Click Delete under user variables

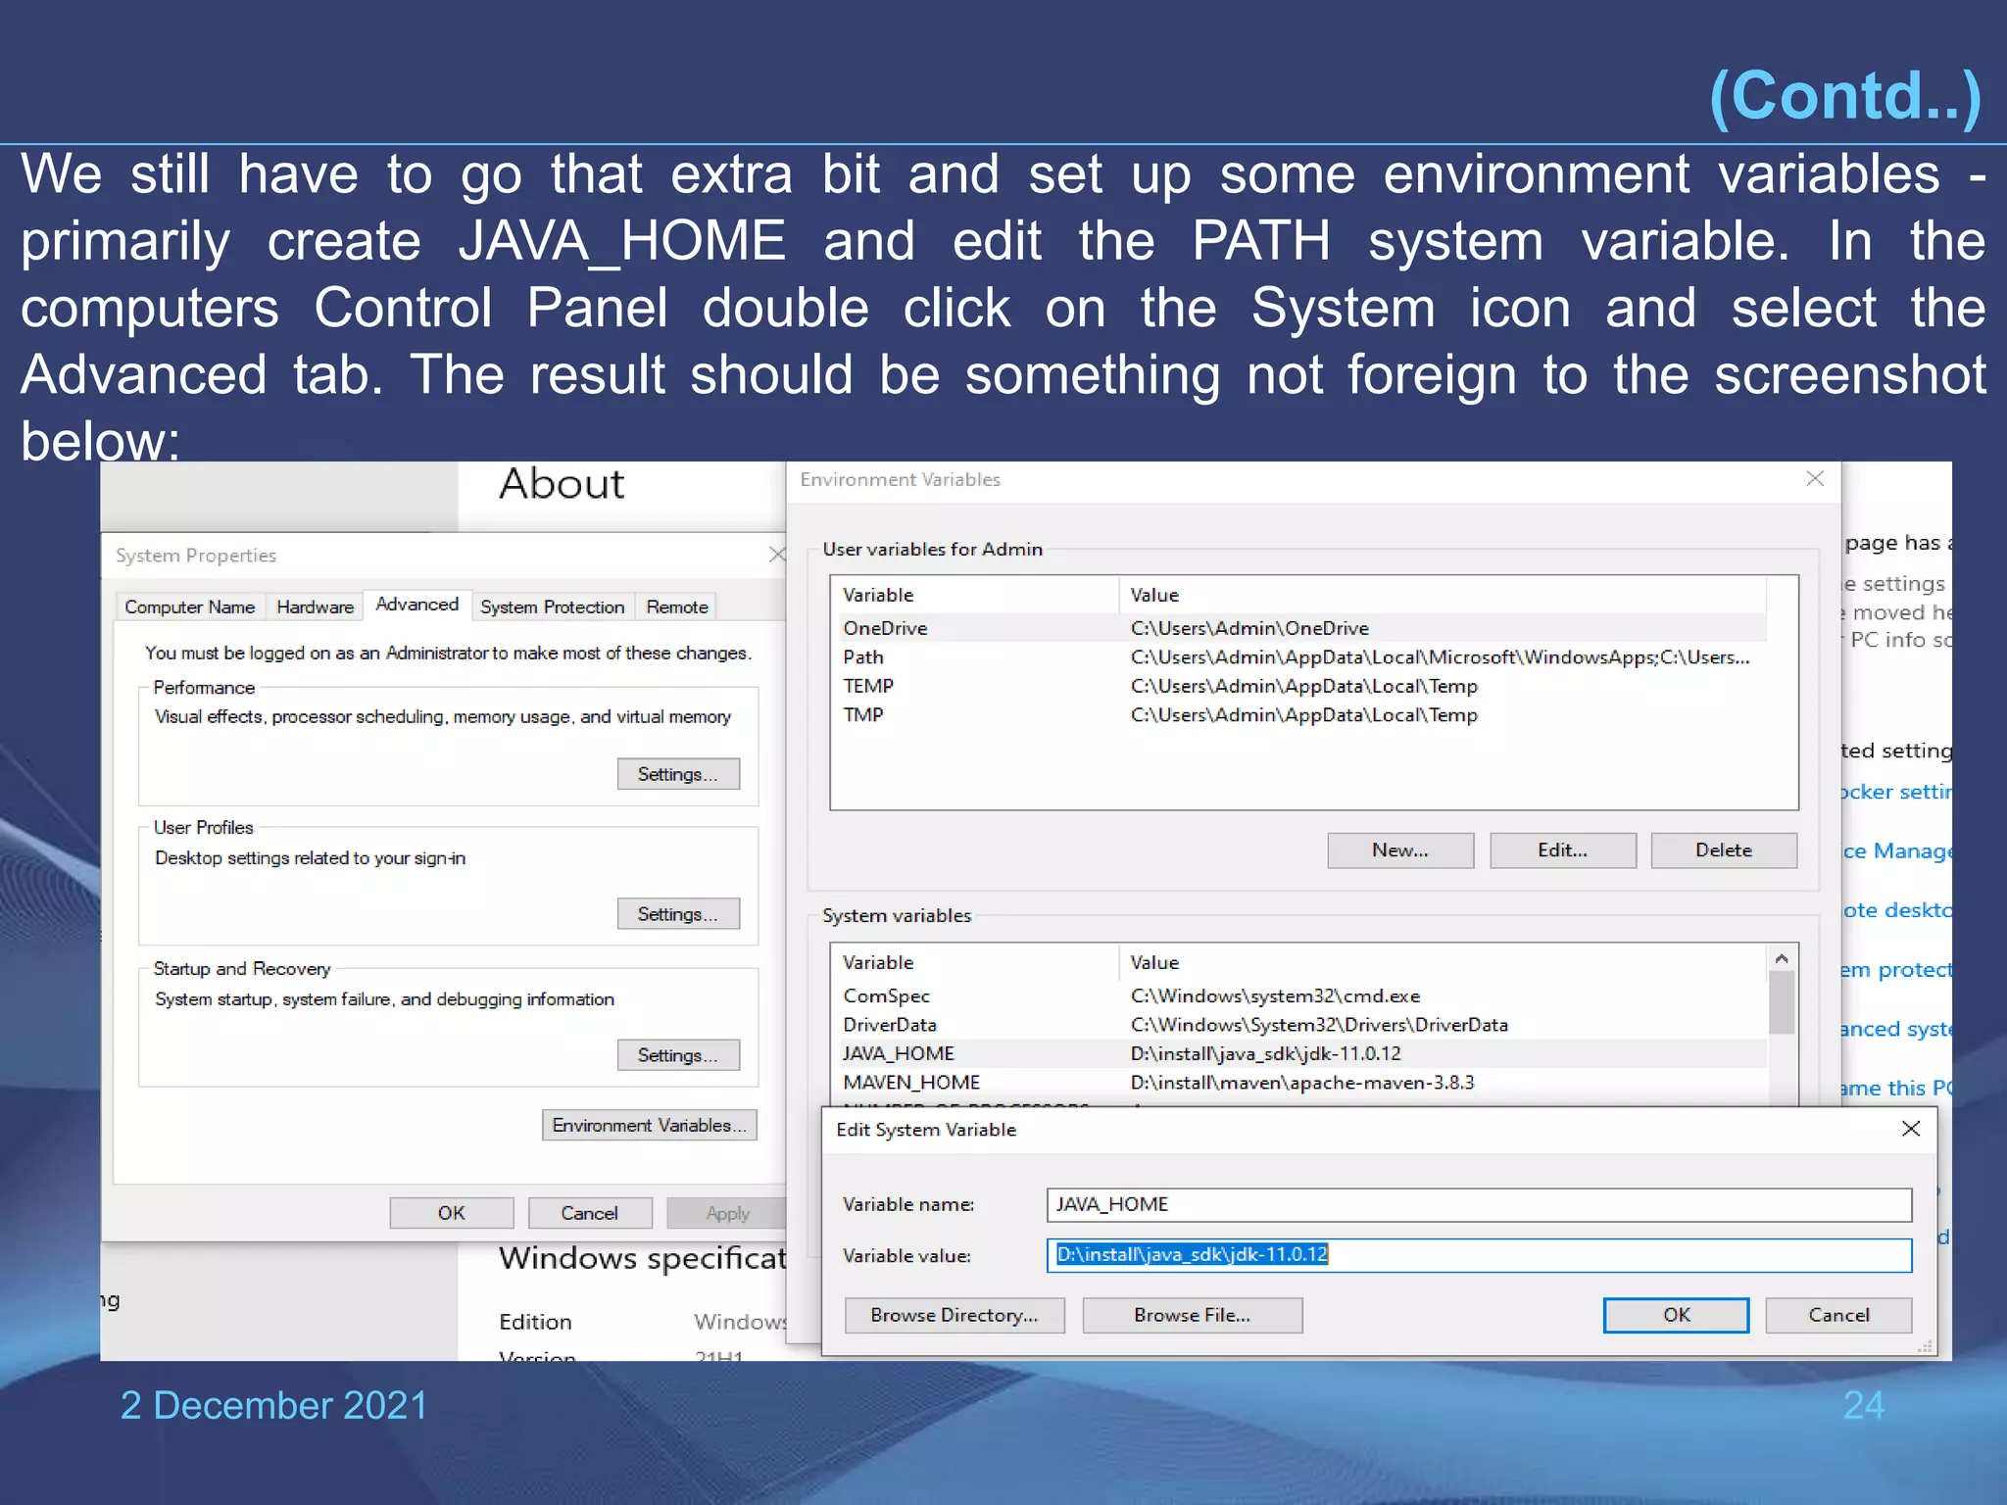click(x=1724, y=850)
